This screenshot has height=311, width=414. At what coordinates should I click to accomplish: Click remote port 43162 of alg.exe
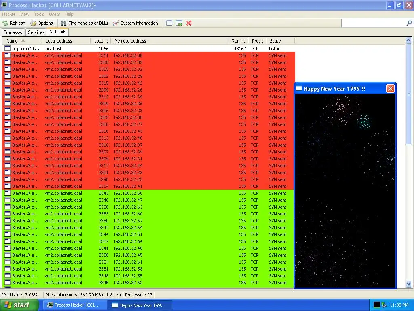tap(240, 49)
